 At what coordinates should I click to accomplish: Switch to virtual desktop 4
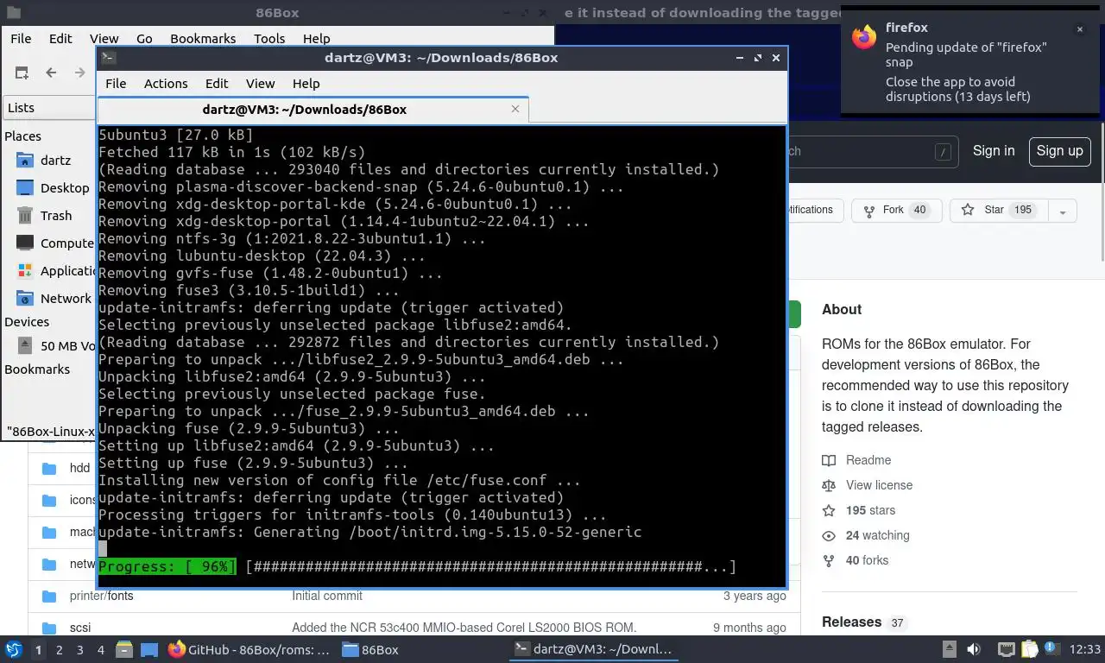click(101, 650)
